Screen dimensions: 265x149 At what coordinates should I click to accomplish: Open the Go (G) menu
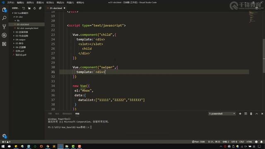click(x=50, y=2)
